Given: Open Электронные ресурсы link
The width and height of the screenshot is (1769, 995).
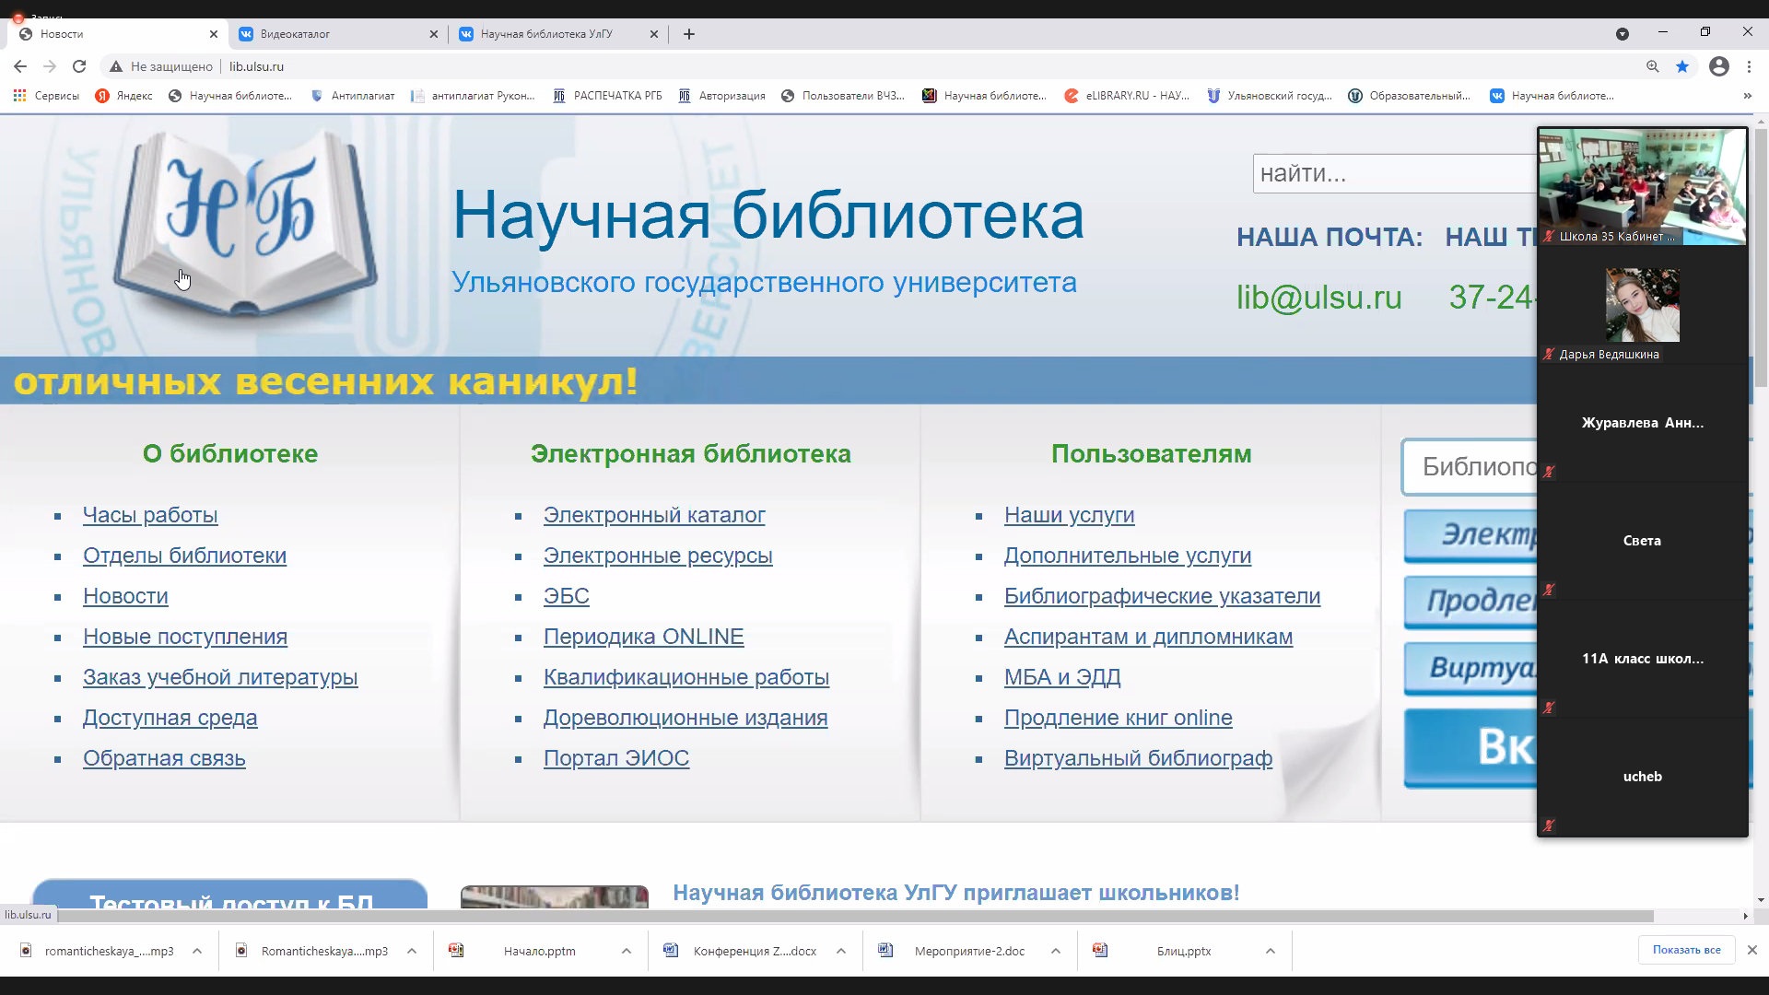Looking at the screenshot, I should coord(658,556).
